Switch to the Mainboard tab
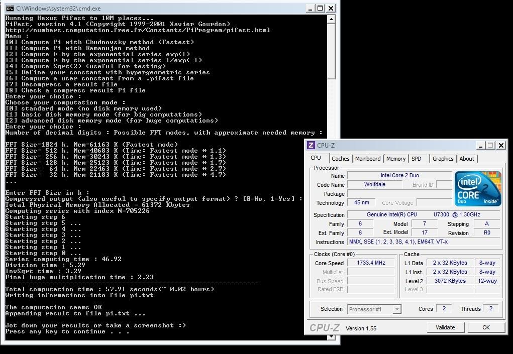This screenshot has height=354, width=513. [x=368, y=159]
